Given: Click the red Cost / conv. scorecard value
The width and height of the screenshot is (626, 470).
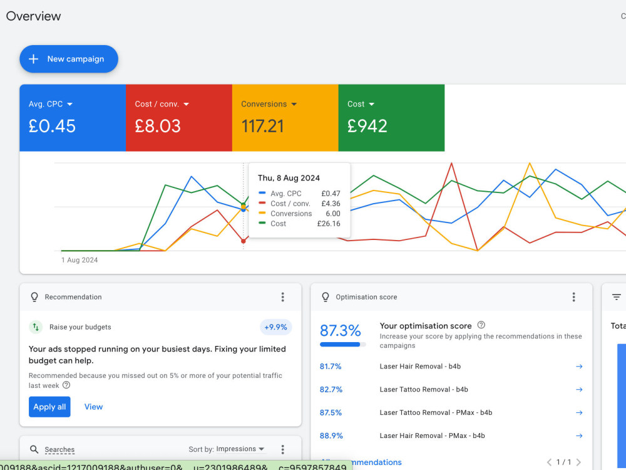Looking at the screenshot, I should (x=158, y=127).
